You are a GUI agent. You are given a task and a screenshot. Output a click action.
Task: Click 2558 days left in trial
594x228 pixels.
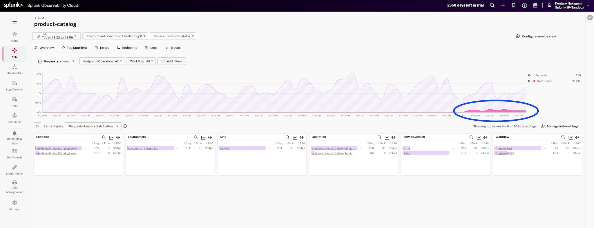pos(465,5)
